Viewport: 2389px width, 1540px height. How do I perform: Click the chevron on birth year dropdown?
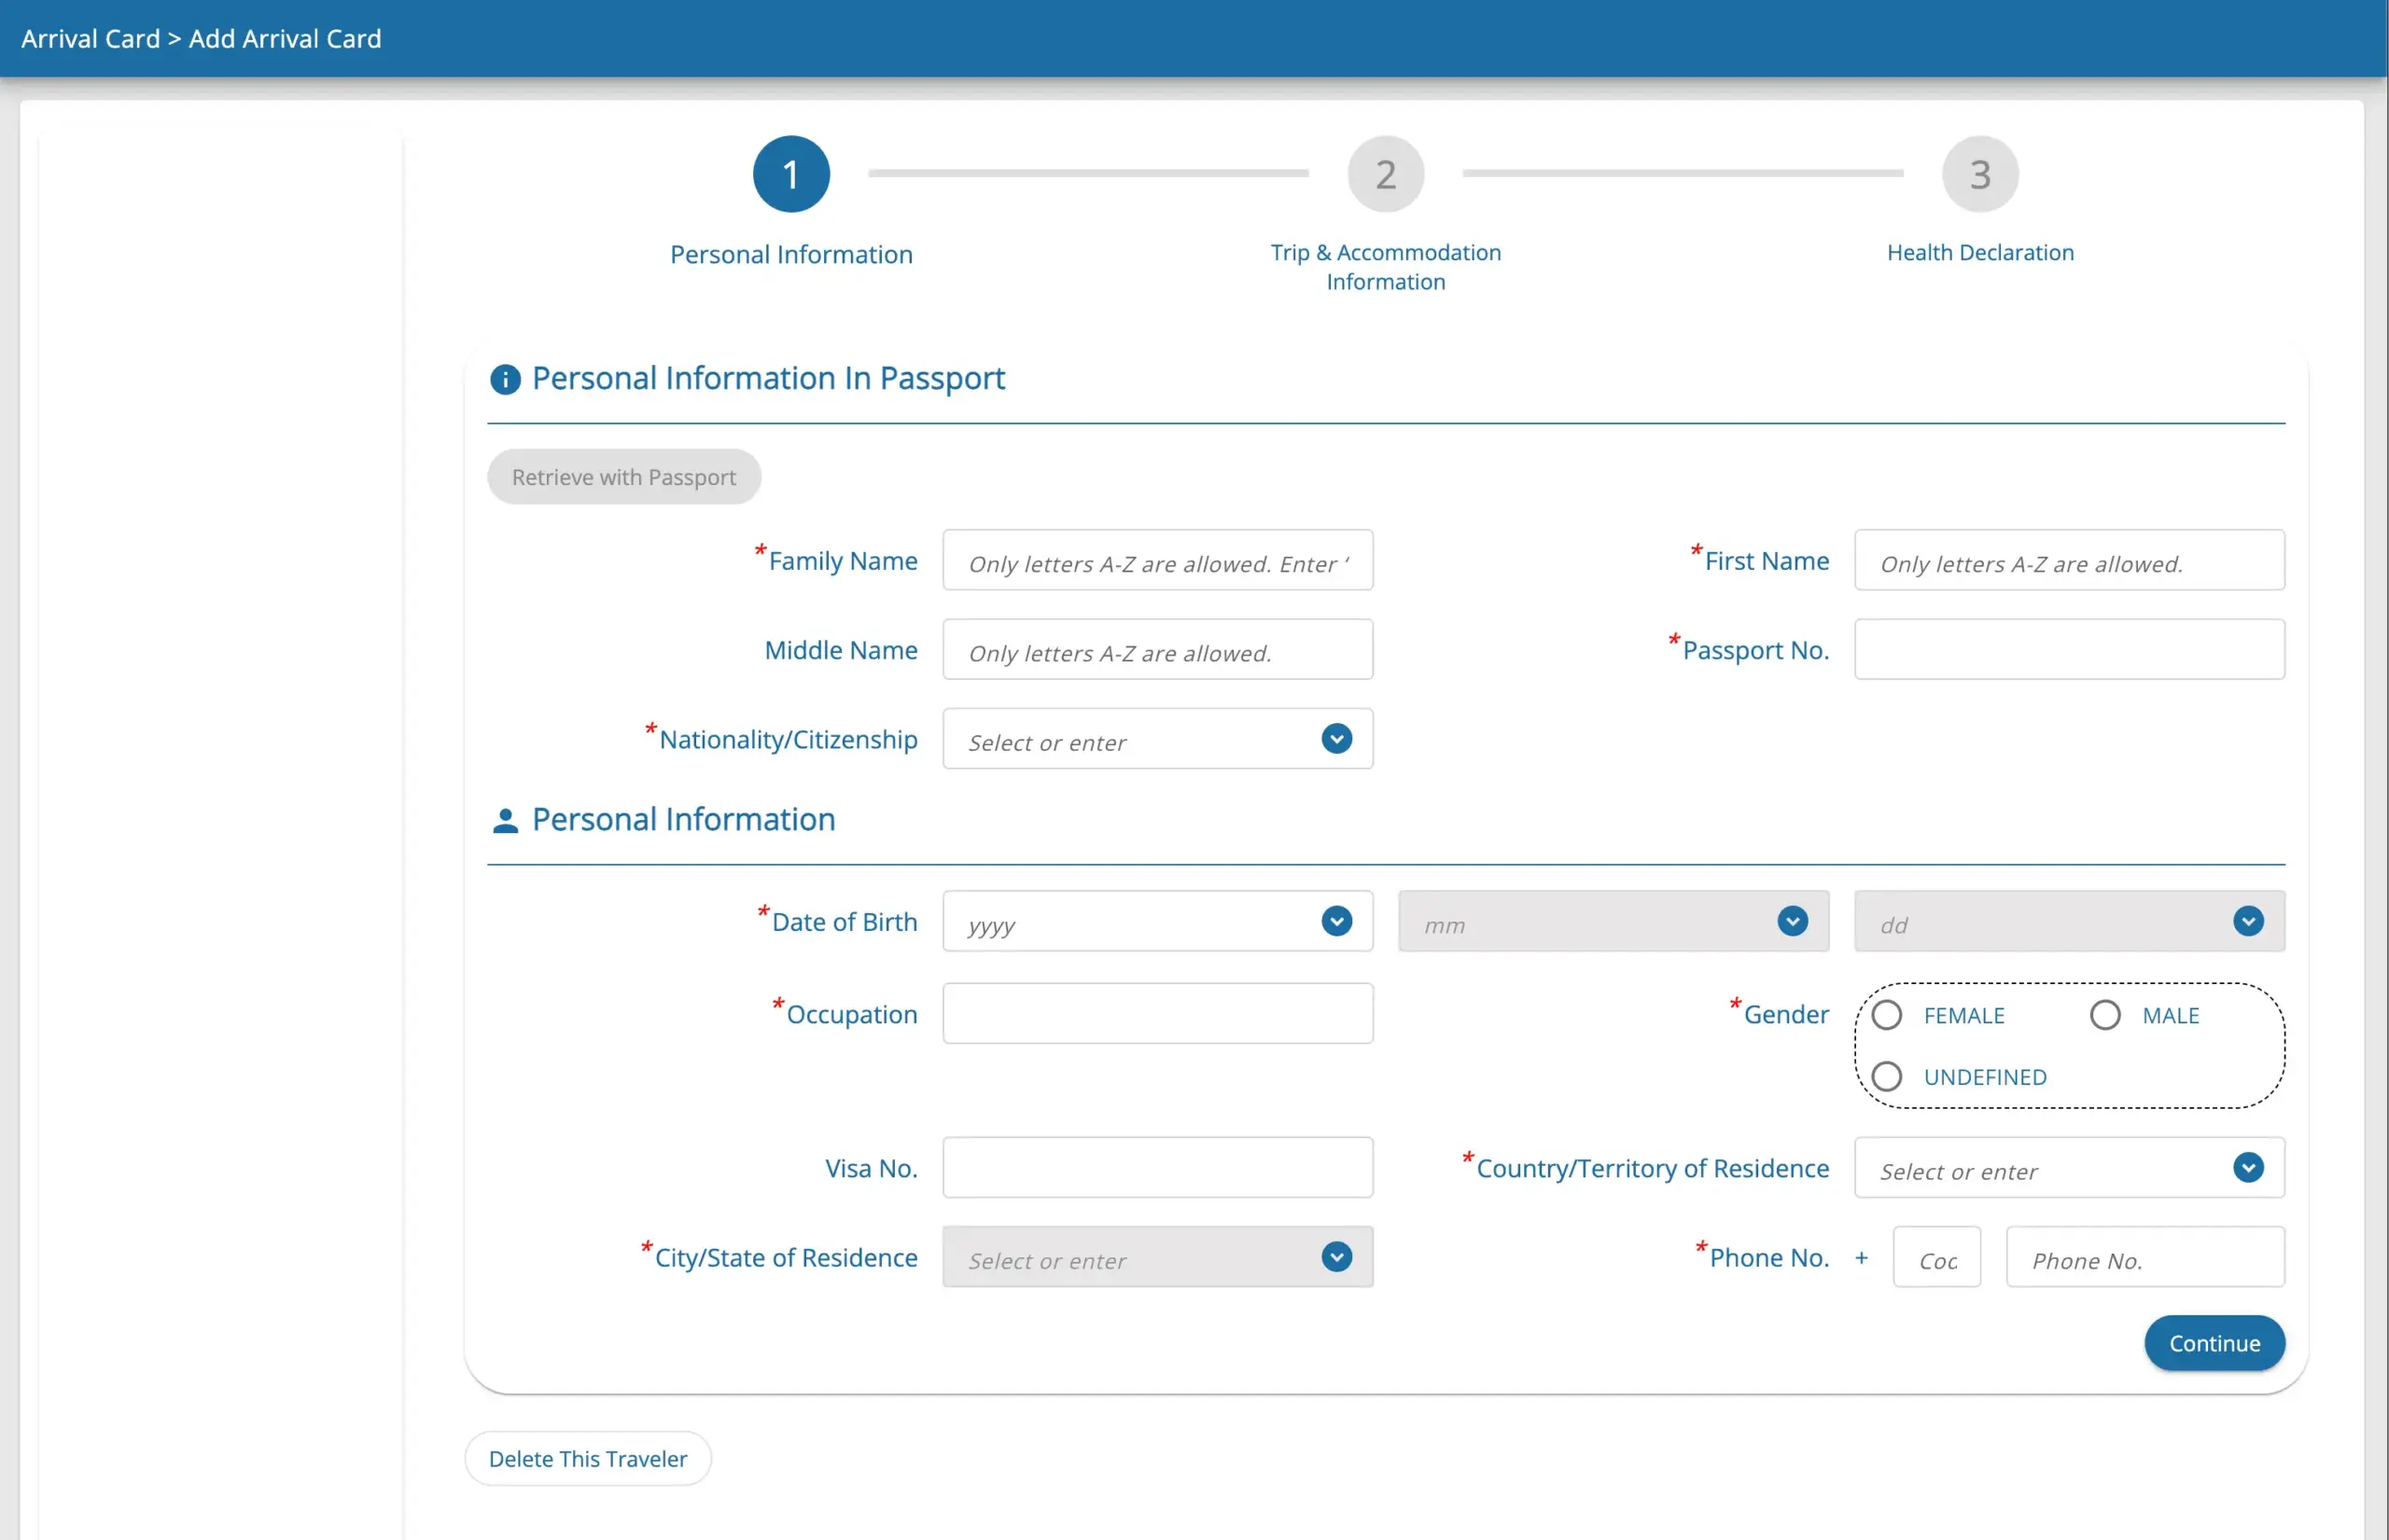pyautogui.click(x=1336, y=921)
